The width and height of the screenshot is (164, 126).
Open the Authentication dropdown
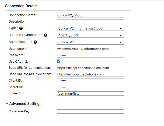[x=91, y=42]
